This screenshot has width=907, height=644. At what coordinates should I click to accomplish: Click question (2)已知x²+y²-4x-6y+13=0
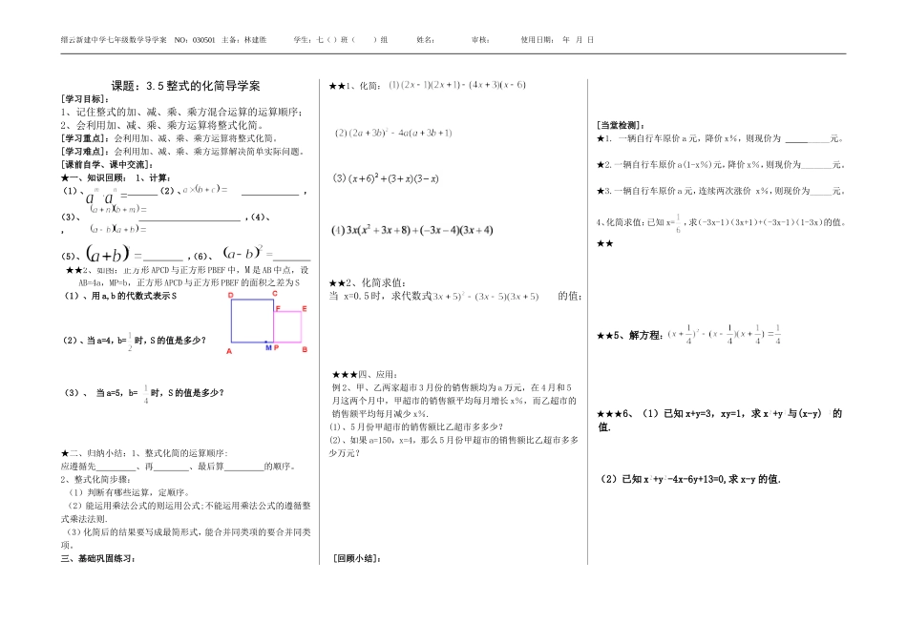(x=690, y=479)
